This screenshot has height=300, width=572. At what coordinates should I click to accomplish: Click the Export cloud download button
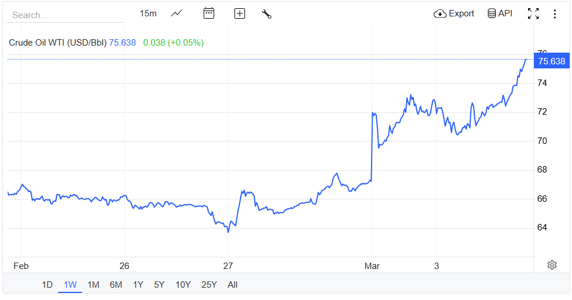click(x=454, y=13)
